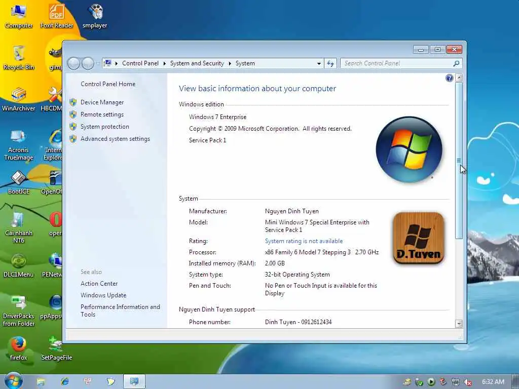Open Device Manager
Screen dimensions: 519x389
[102, 102]
